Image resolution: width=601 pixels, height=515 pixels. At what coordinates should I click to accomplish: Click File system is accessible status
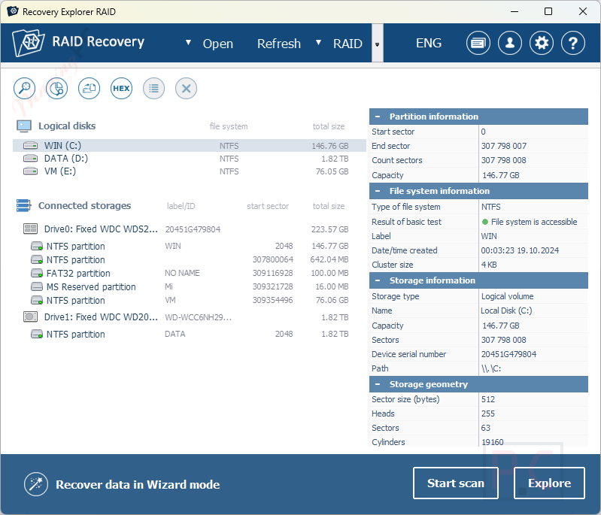(x=530, y=222)
